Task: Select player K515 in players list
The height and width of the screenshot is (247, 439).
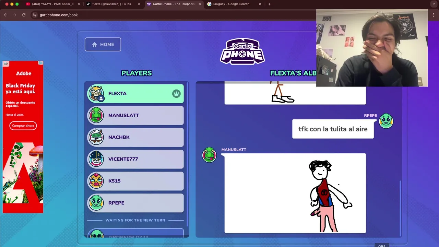Action: pos(135,181)
